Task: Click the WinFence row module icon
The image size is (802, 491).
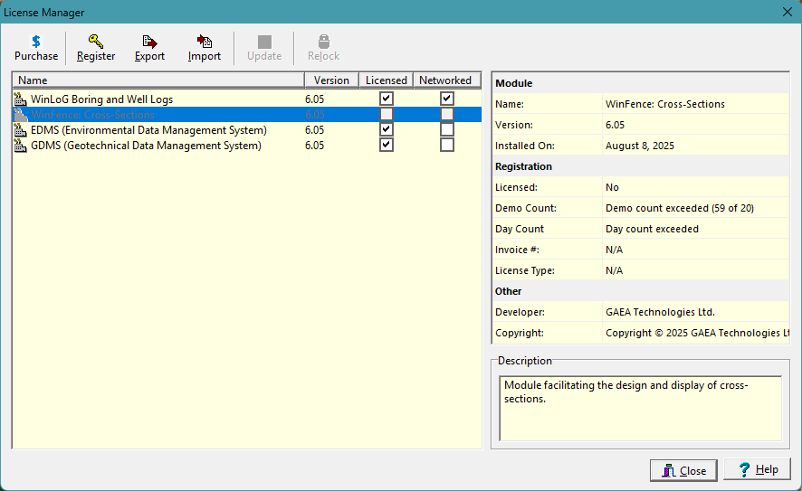Action: tap(20, 115)
